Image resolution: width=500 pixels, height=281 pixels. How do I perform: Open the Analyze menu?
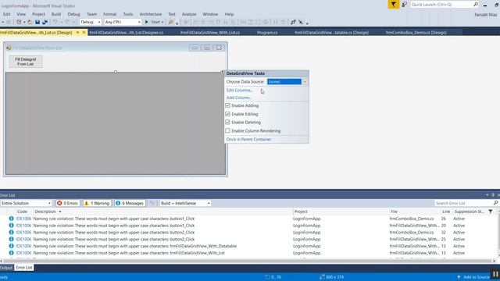click(189, 14)
